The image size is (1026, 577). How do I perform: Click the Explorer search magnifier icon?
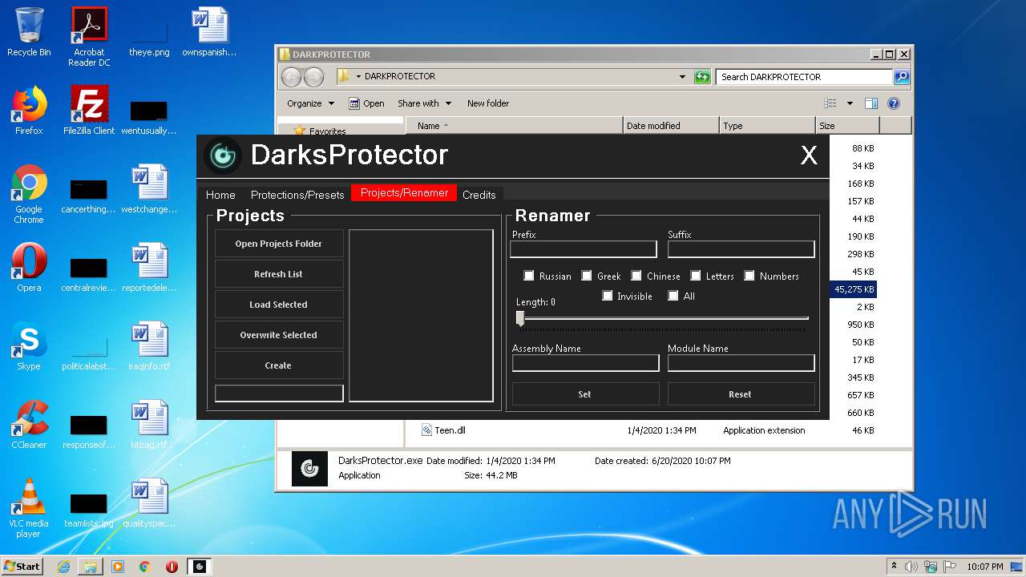902,77
